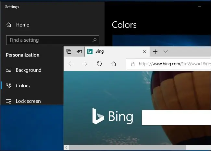Refresh the Bing page

[99, 64]
